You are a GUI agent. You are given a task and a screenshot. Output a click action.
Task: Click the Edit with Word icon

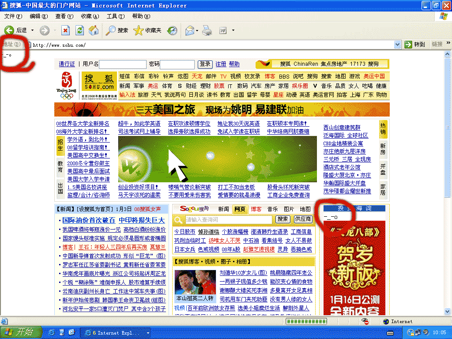tap(222, 30)
